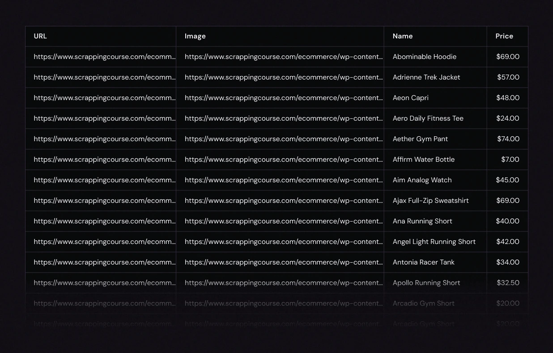
Task: Click the $24.00 price cell
Action: pyautogui.click(x=507, y=118)
